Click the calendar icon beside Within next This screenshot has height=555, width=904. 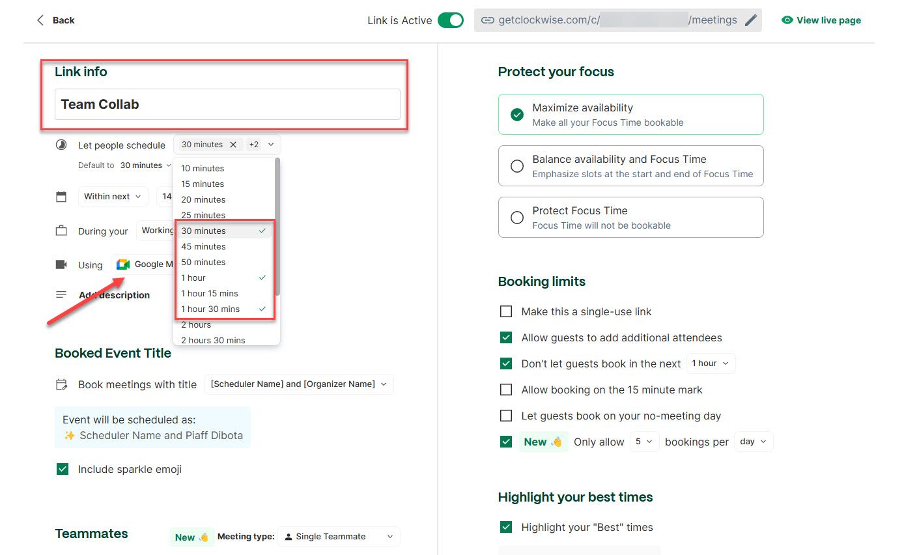[x=61, y=196]
